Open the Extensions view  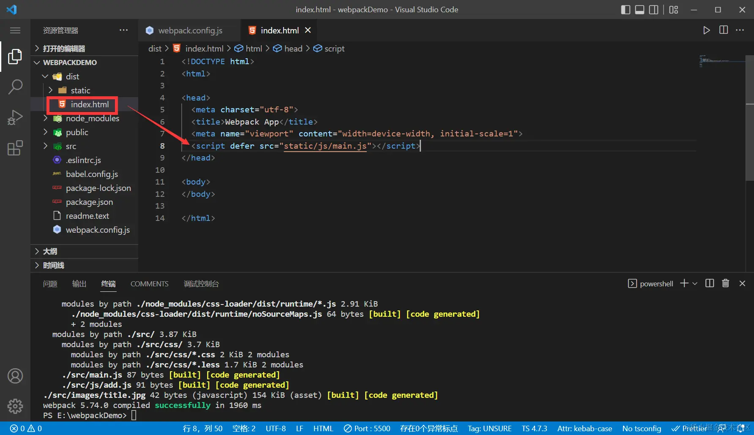[x=15, y=148]
